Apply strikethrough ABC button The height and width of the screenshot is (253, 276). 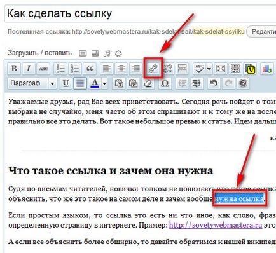(43, 69)
